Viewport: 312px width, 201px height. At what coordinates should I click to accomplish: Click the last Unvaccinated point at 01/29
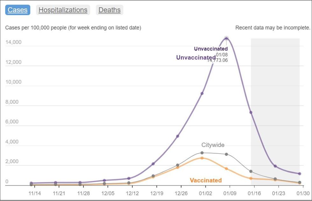coord(300,174)
